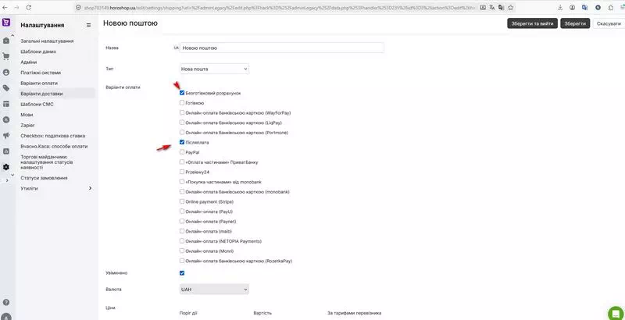Open Шаблони СМС menu item
Screen dimensions: 625x320
(37, 105)
